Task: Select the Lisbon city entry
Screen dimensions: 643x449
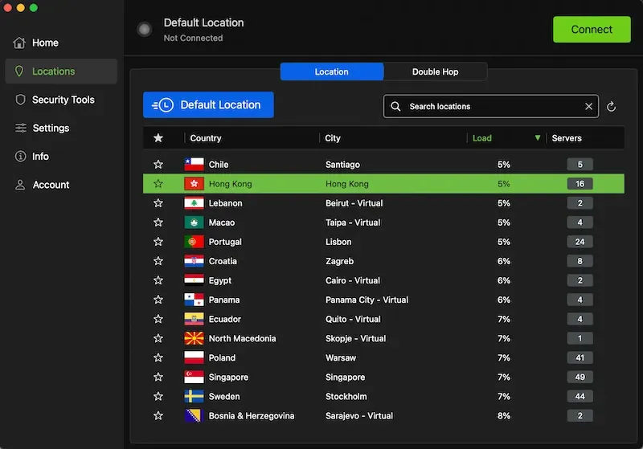Action: click(x=338, y=242)
